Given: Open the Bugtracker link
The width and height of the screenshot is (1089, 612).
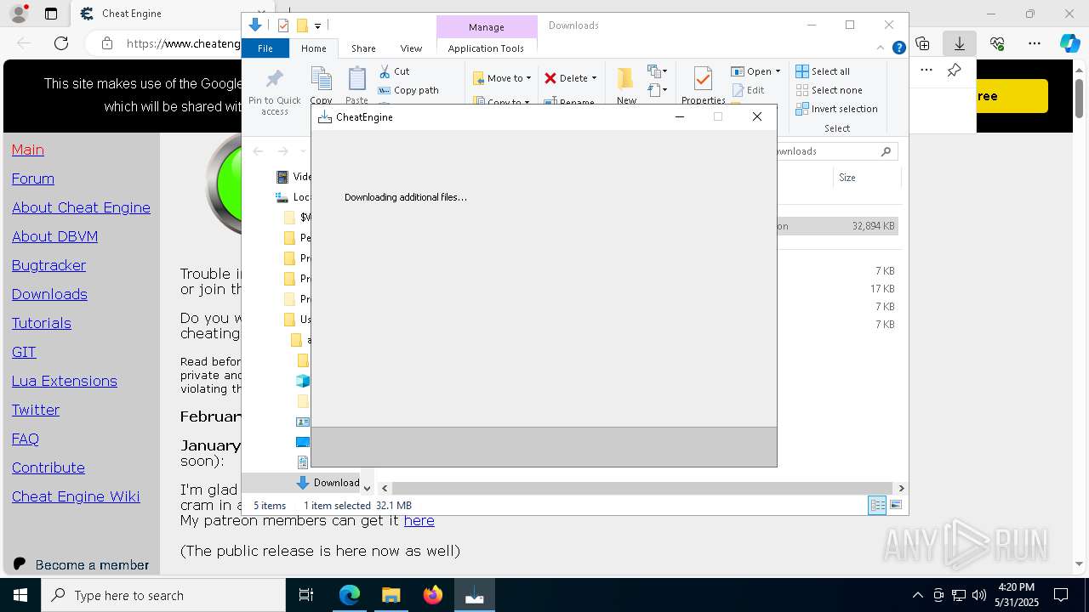Looking at the screenshot, I should [x=48, y=265].
